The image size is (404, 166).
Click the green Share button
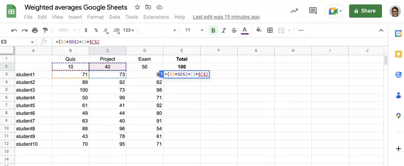pyautogui.click(x=365, y=11)
